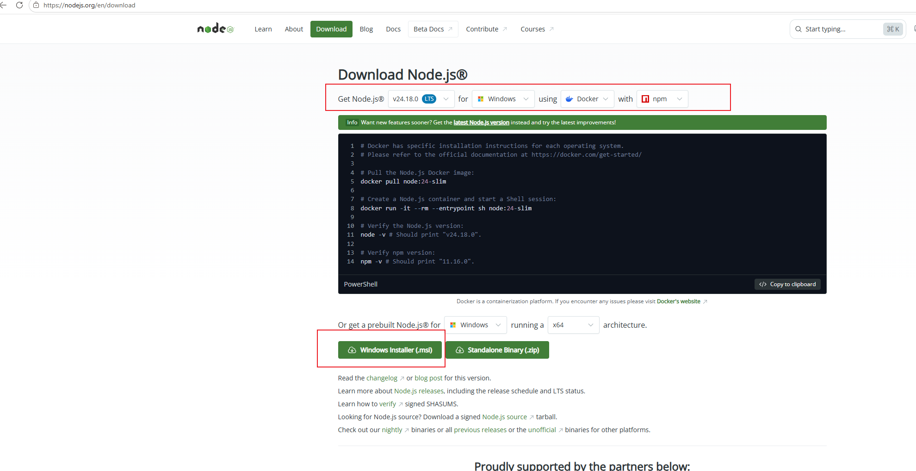Click the Node.js logo in the header

click(216, 29)
